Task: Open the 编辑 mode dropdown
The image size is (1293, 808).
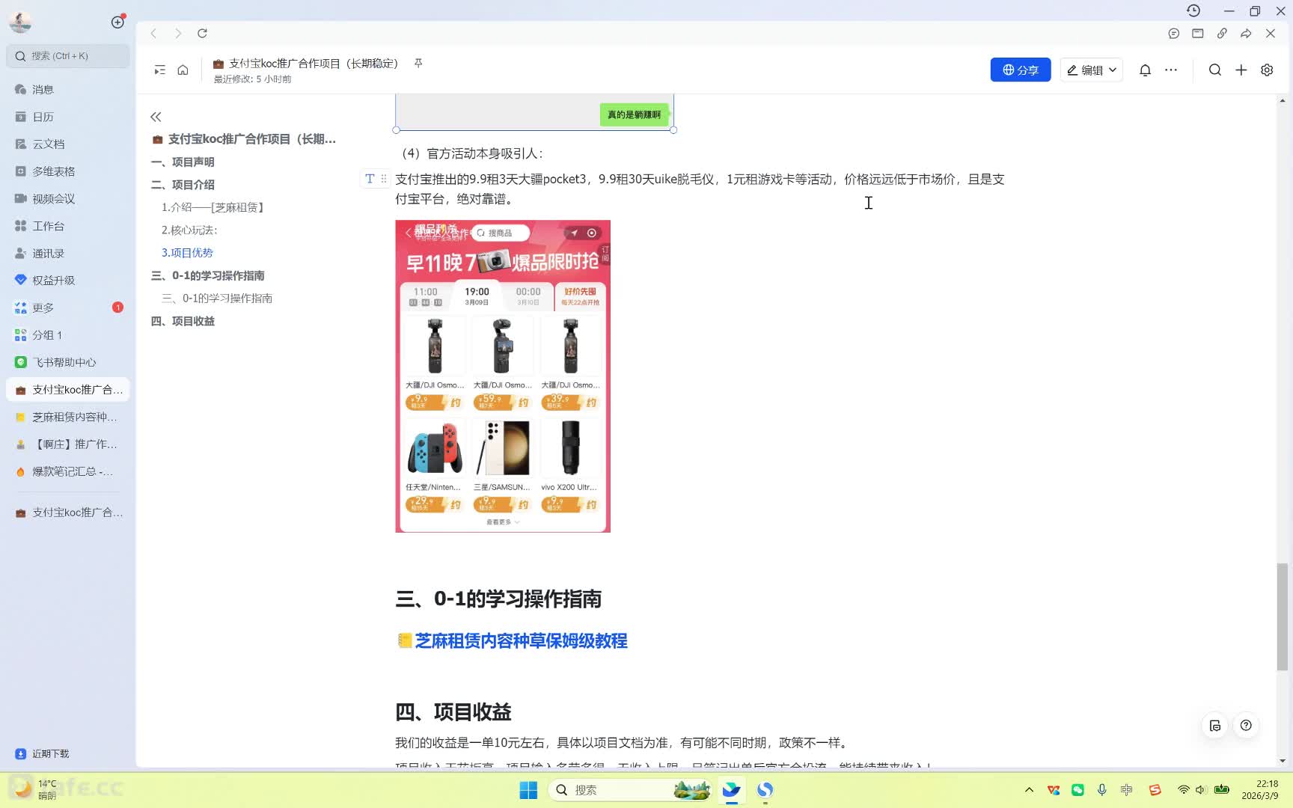Action: [1091, 70]
